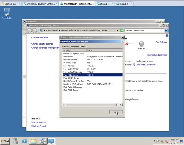Open Change advanced sharing settings link

click(x=45, y=48)
